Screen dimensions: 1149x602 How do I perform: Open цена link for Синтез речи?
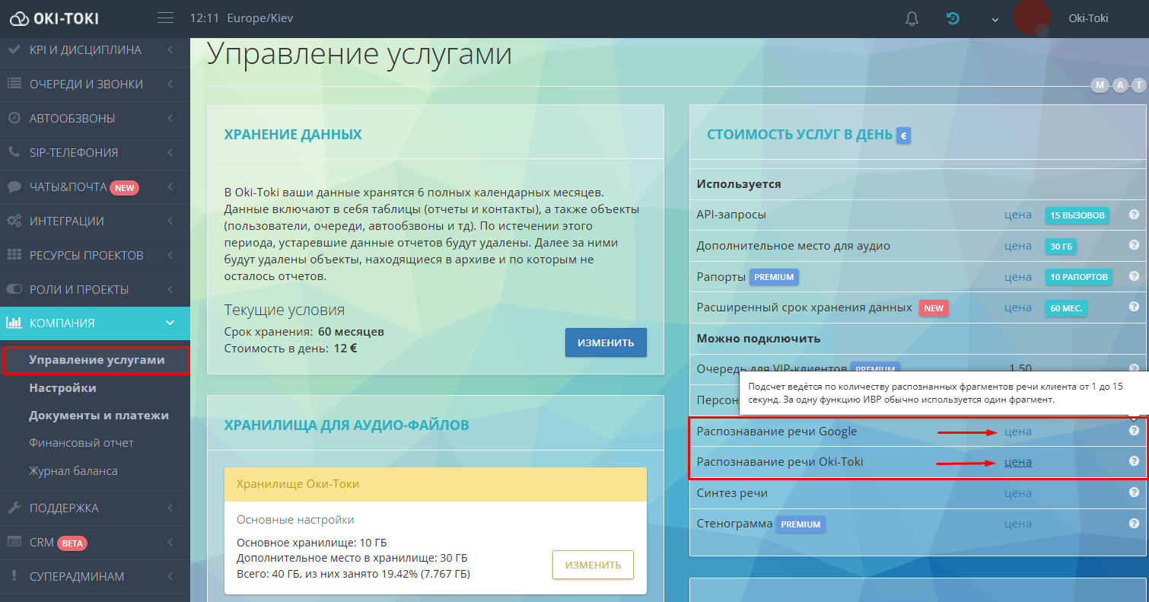click(1018, 493)
